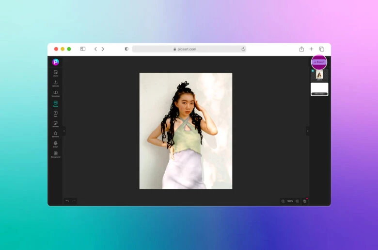The width and height of the screenshot is (378, 250).
Task: Zoom out of the canvas
Action: 283,201
